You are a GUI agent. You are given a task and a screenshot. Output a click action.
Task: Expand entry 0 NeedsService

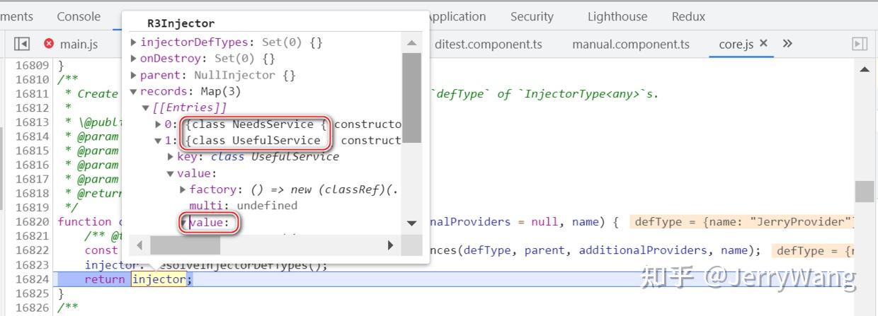159,124
